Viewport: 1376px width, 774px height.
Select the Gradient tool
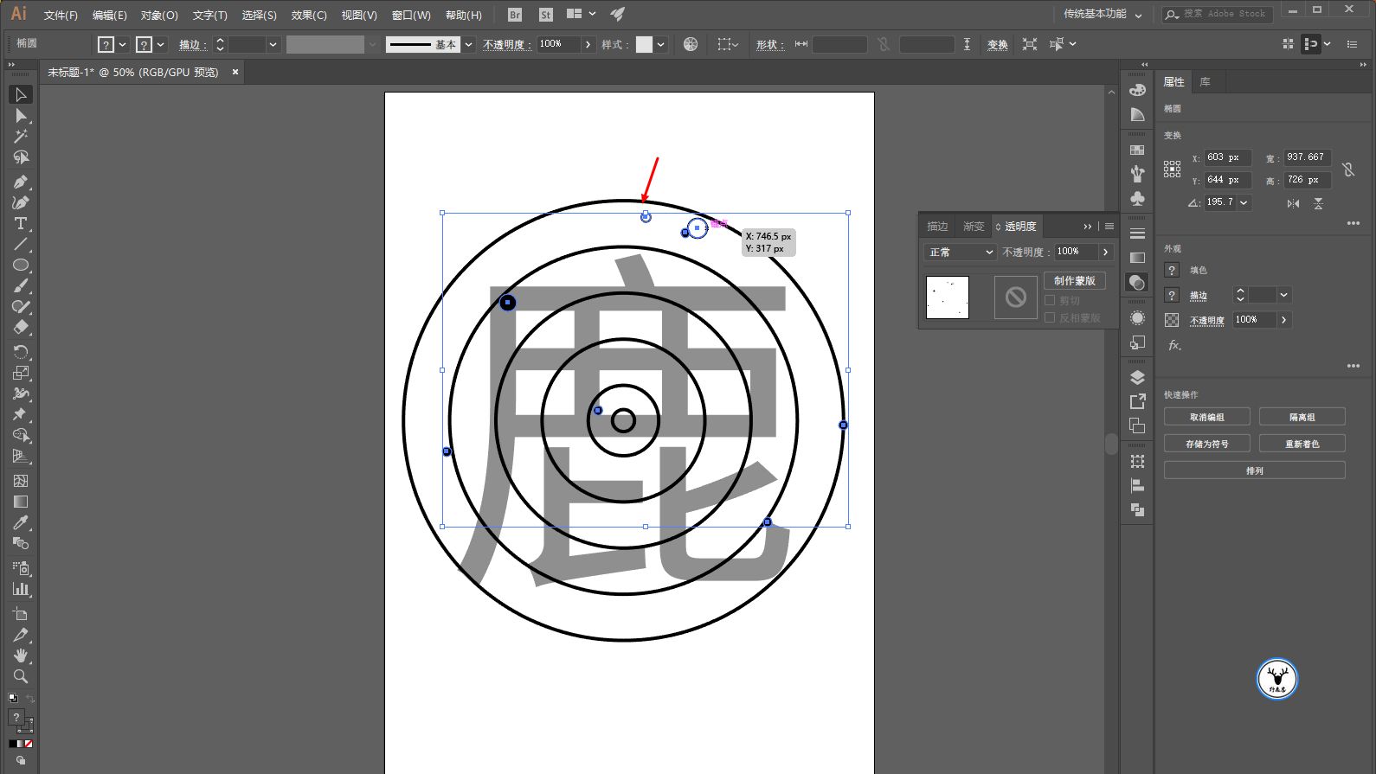coord(21,502)
